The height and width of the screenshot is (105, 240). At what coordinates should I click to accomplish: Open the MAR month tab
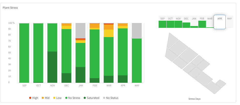coord(210,22)
